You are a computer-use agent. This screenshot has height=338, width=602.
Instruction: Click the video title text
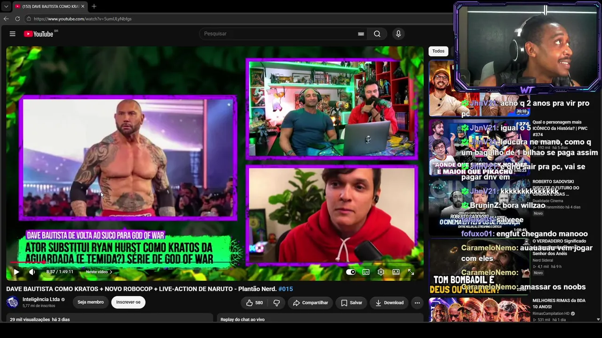point(142,289)
